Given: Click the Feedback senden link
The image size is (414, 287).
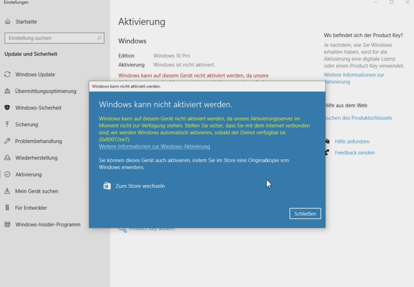Looking at the screenshot, I should [355, 152].
